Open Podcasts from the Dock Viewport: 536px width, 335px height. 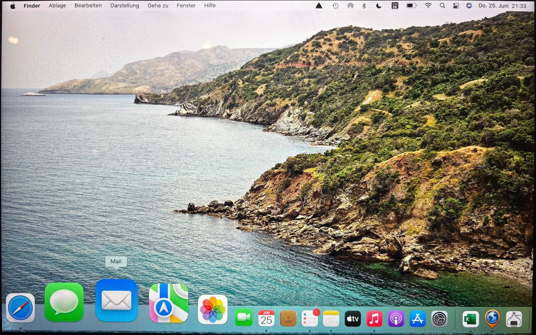(396, 319)
